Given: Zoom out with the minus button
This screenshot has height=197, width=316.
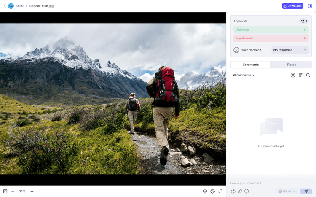Looking at the screenshot, I should click(x=13, y=191).
